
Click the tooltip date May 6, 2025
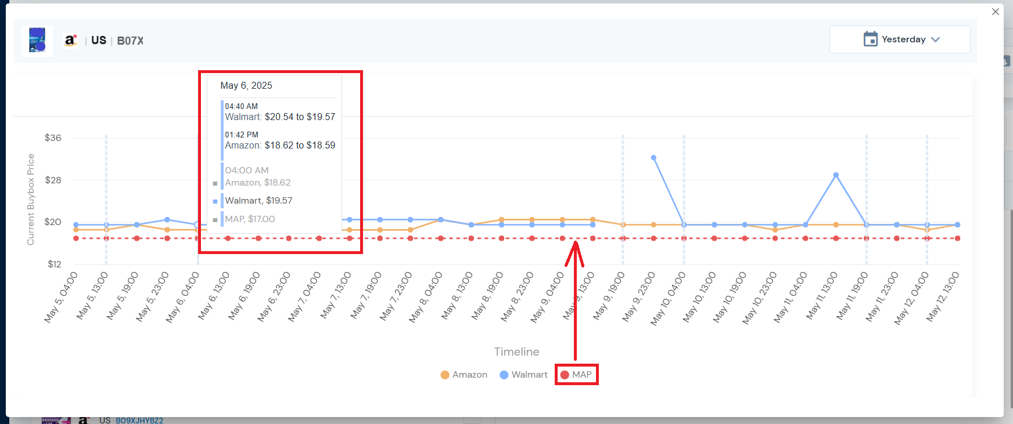point(246,86)
